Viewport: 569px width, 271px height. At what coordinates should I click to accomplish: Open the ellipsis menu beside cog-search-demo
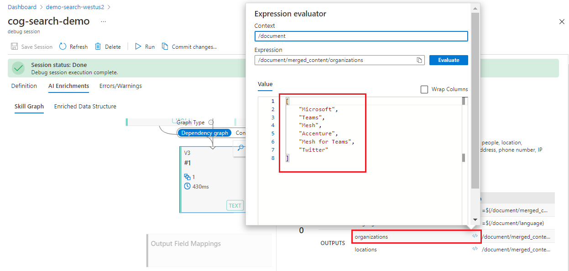104,21
